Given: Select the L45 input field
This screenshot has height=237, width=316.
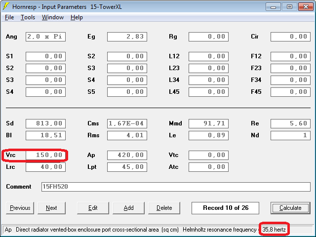Looking at the screenshot, I should point(208,92).
